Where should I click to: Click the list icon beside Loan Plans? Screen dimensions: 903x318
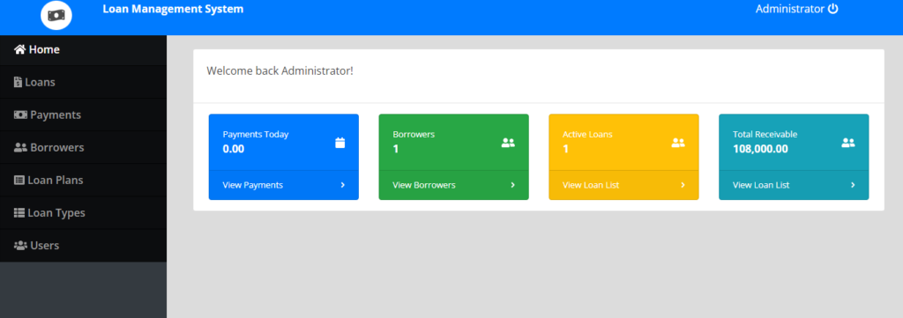19,180
